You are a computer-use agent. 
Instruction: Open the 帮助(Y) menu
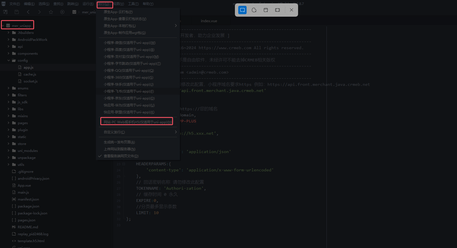click(x=148, y=4)
